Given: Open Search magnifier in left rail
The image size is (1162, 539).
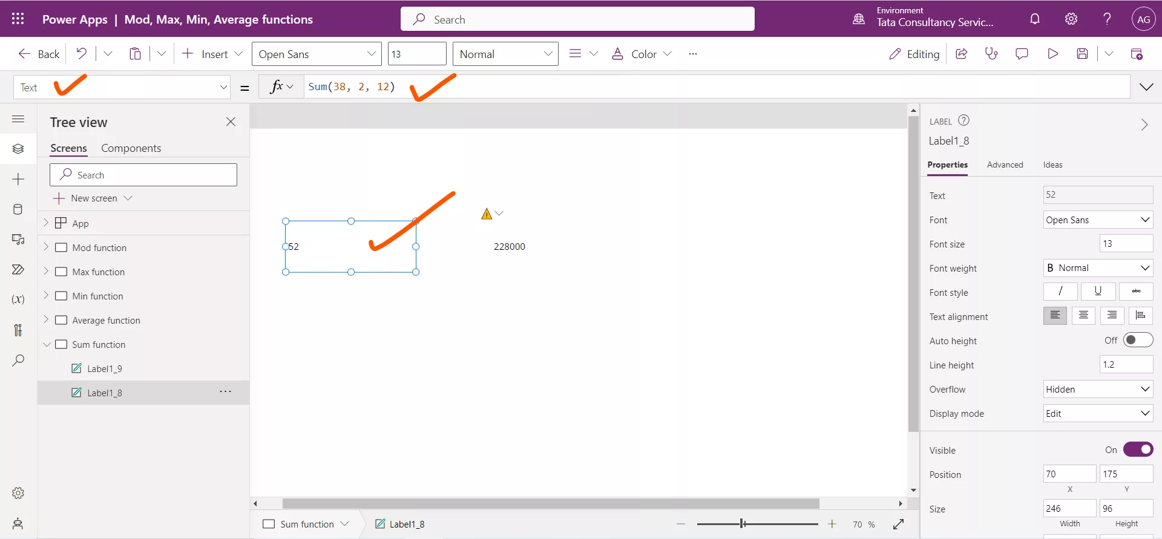Looking at the screenshot, I should tap(18, 361).
